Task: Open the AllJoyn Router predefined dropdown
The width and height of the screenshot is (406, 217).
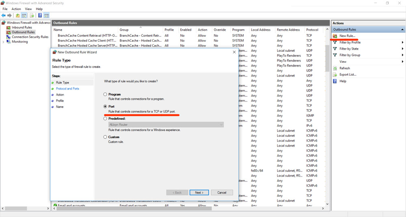Action: 166,125
